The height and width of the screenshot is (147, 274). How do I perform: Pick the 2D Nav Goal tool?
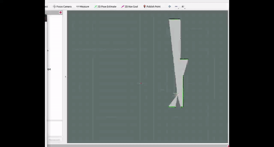click(129, 6)
